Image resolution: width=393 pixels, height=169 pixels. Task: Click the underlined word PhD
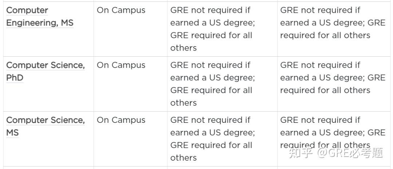[15, 78]
